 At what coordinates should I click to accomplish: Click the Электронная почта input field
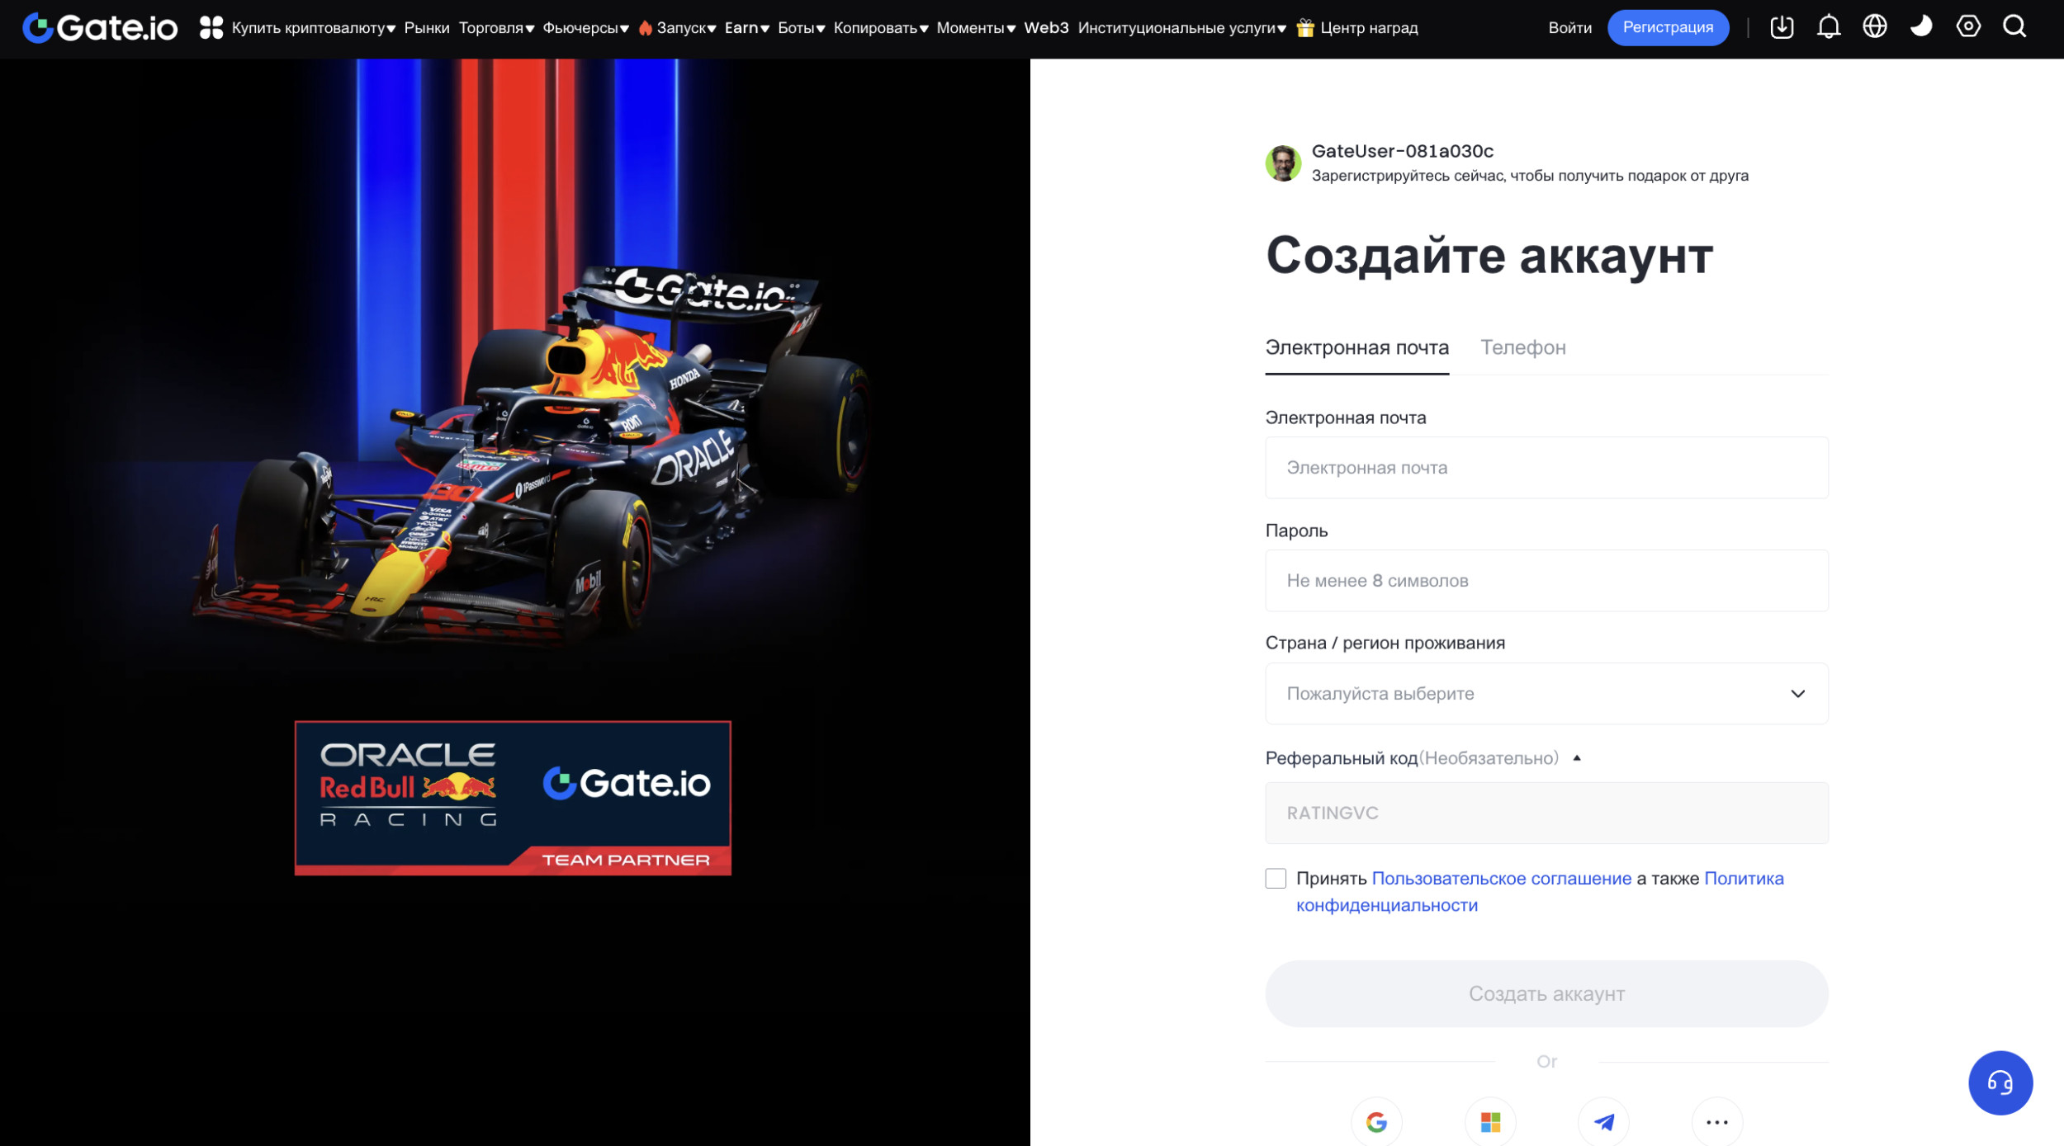point(1546,468)
